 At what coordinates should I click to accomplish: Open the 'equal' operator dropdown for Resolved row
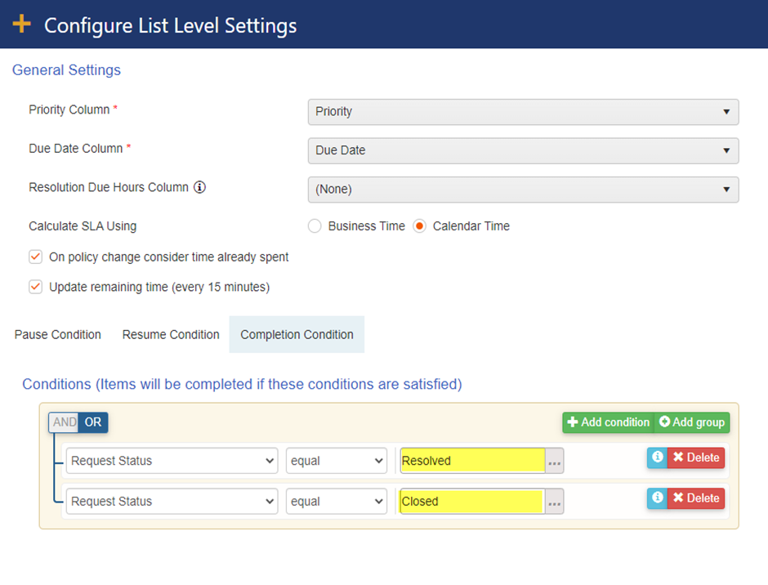(x=336, y=461)
